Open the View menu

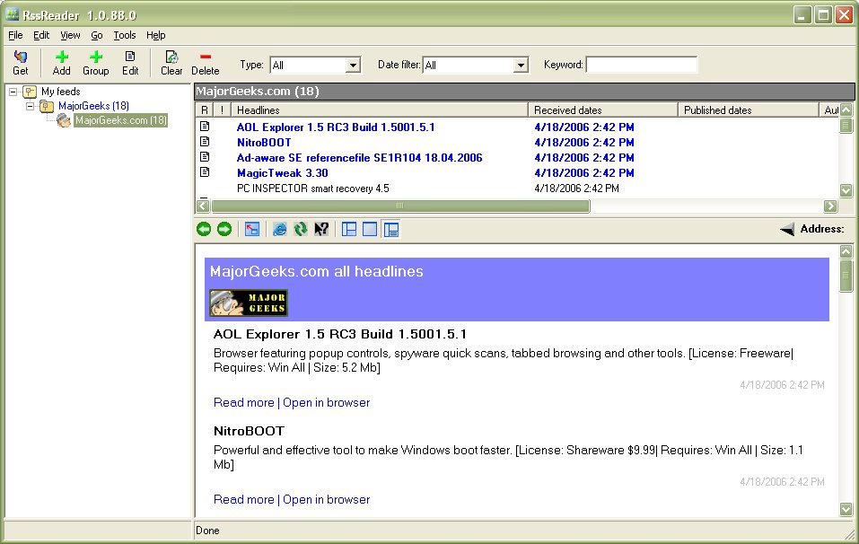coord(70,35)
